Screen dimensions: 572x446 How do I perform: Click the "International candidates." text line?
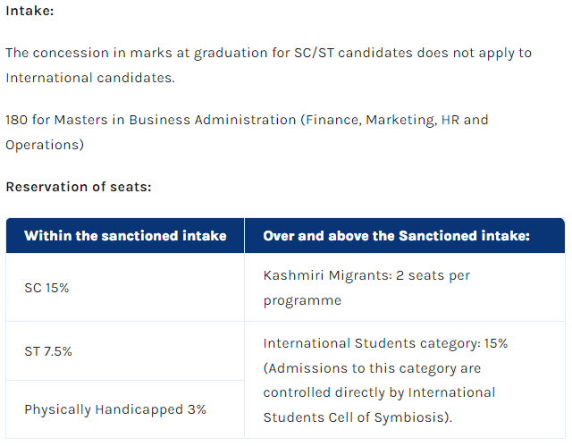coord(89,78)
